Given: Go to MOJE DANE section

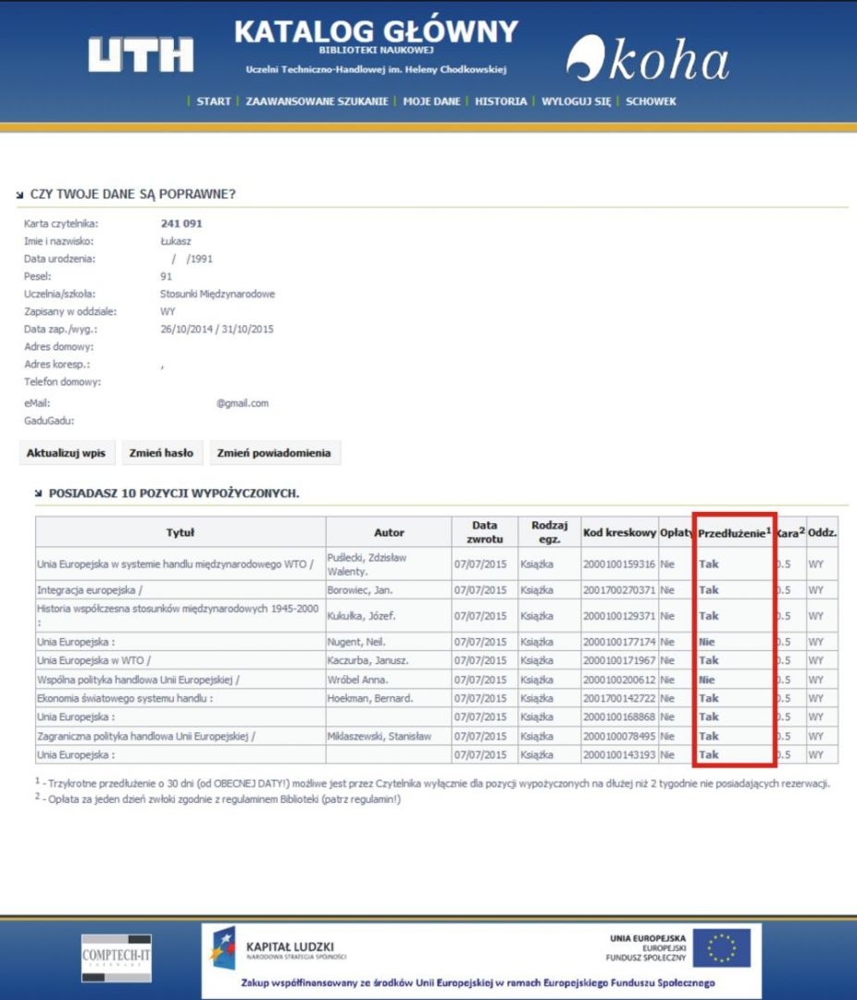Looking at the screenshot, I should coord(431,102).
